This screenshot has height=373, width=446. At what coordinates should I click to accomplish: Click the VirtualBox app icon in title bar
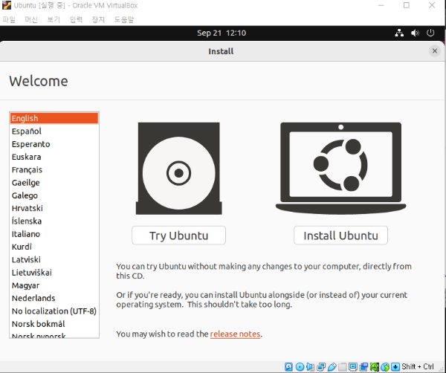point(7,5)
